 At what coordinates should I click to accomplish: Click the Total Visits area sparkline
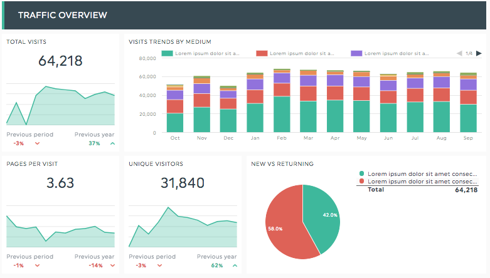(60, 106)
